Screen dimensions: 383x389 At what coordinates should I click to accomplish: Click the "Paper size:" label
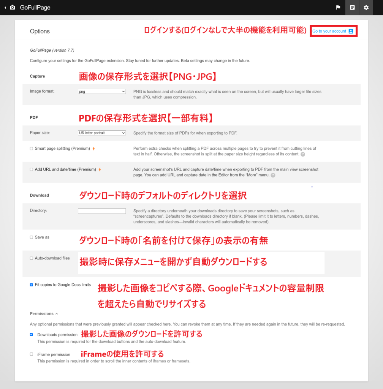40,133
